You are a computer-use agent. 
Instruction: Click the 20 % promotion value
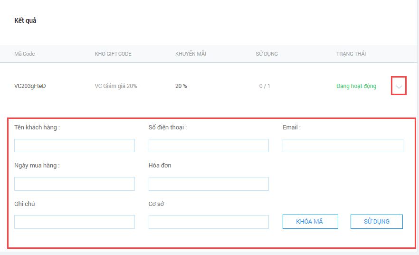(x=181, y=86)
